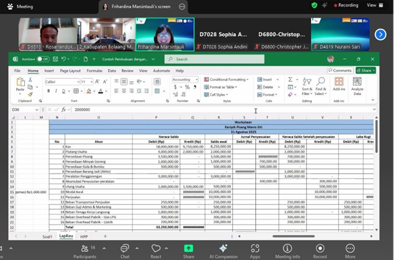Toggle Underline formatting
Viewport: 394px width, 260px height.
coord(63,91)
